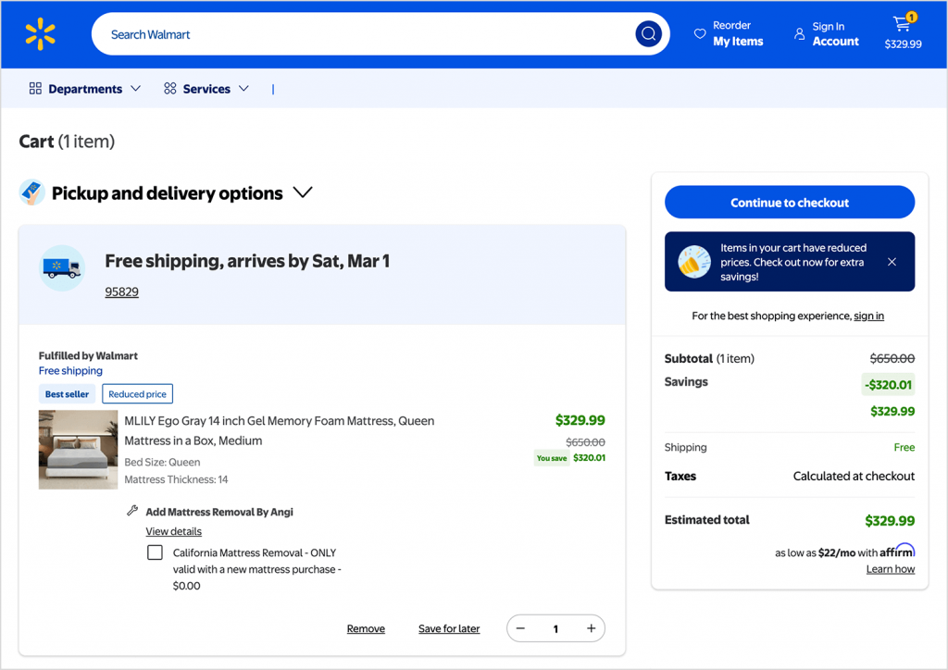948x670 pixels.
Task: Click the shipping truck icon
Action: click(61, 261)
